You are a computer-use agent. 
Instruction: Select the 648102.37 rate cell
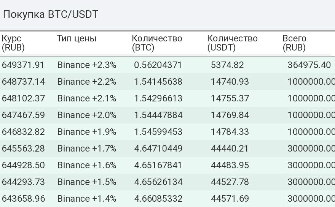click(24, 98)
